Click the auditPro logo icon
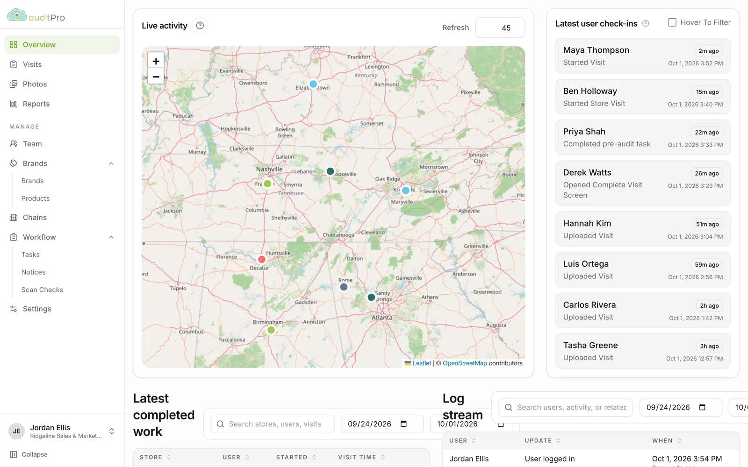Image resolution: width=748 pixels, height=467 pixels. point(17,15)
